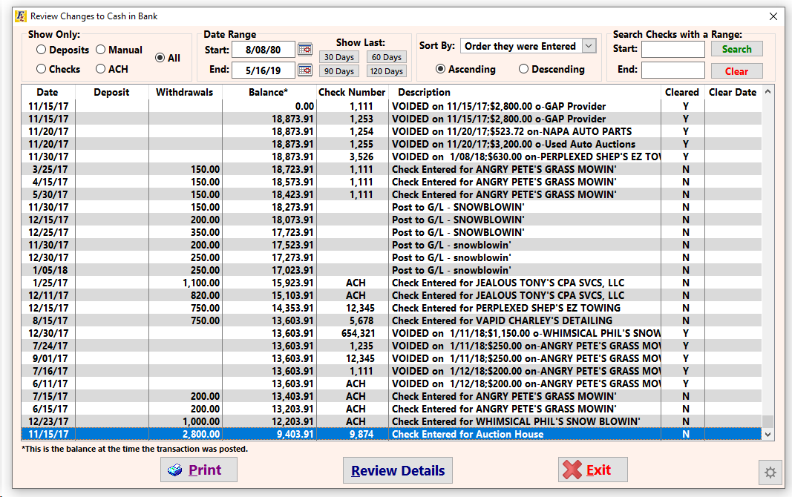Click the Check Number column header

[352, 92]
